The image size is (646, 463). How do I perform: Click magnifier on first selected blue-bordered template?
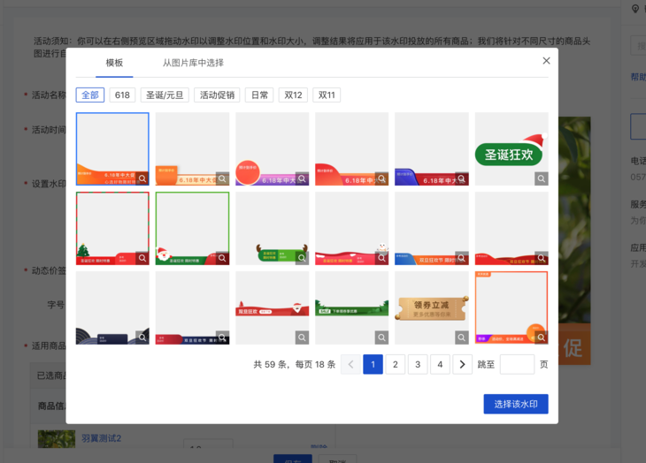142,178
